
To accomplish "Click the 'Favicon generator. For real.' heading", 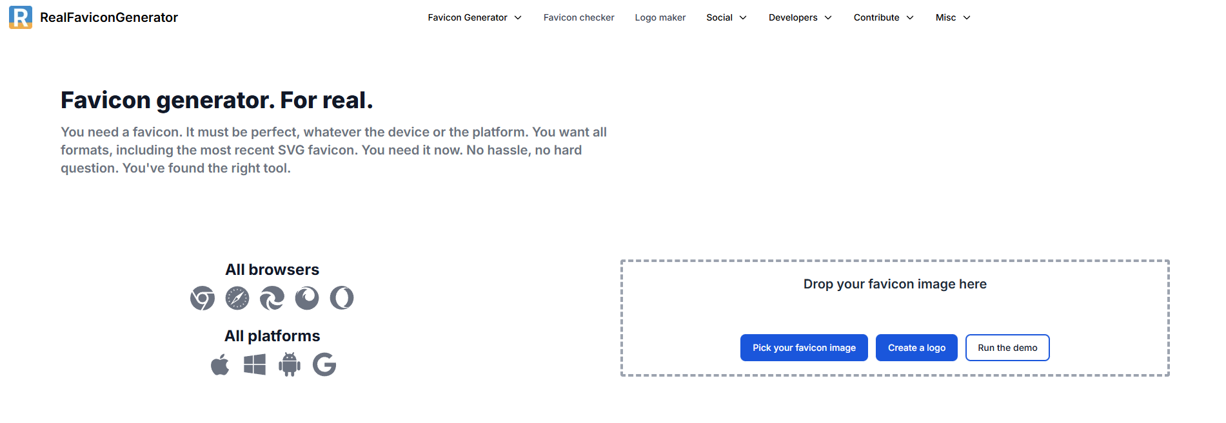I will coord(217,100).
